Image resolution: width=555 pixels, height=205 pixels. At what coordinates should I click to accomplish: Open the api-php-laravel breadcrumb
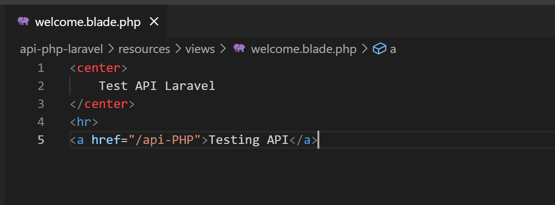point(61,49)
